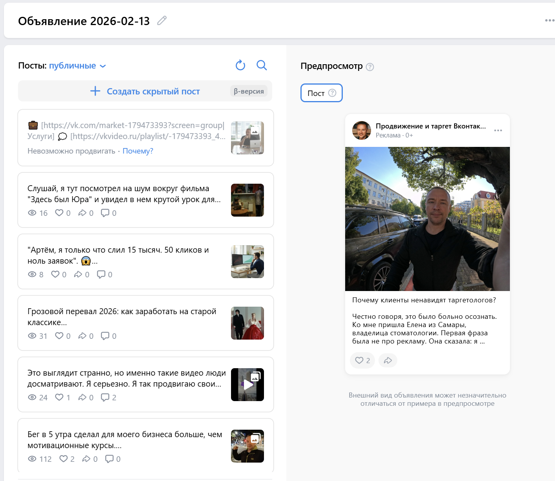Open the preview card's three-dot menu
This screenshot has width=555, height=481.
tap(498, 130)
